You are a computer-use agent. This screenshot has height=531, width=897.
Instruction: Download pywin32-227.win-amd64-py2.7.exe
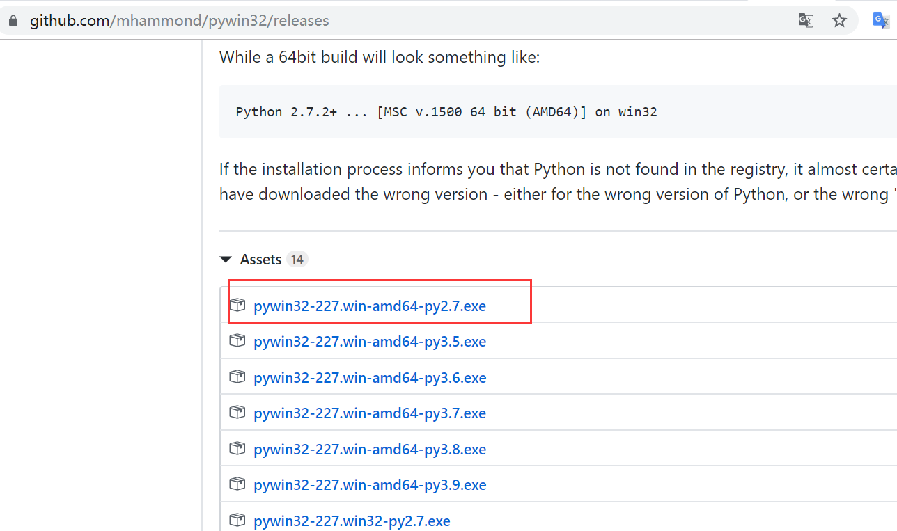370,306
